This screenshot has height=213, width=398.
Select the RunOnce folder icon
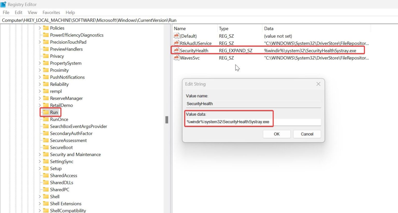coord(46,119)
